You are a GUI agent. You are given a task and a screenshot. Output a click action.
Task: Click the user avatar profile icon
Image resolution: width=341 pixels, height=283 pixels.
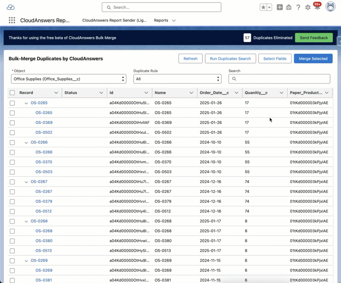pyautogui.click(x=330, y=7)
